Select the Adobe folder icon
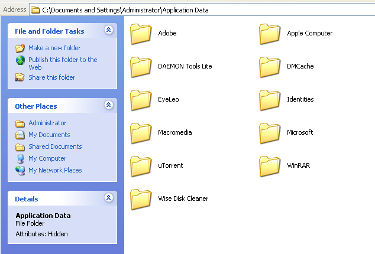The image size is (375, 254). (141, 34)
